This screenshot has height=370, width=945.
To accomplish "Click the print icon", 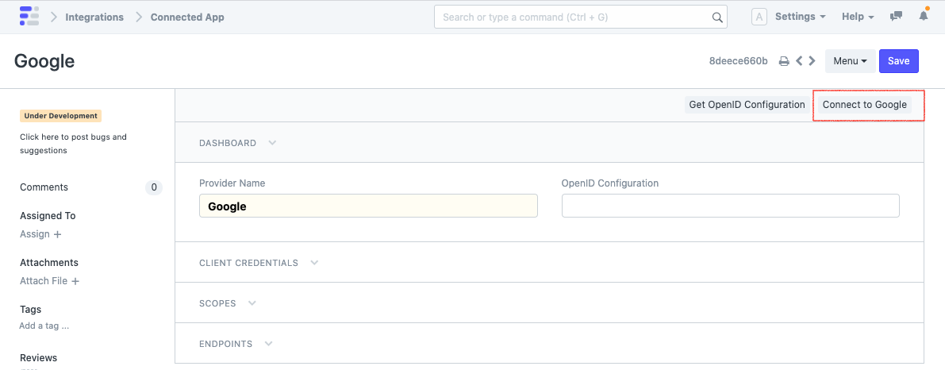I will tap(784, 61).
